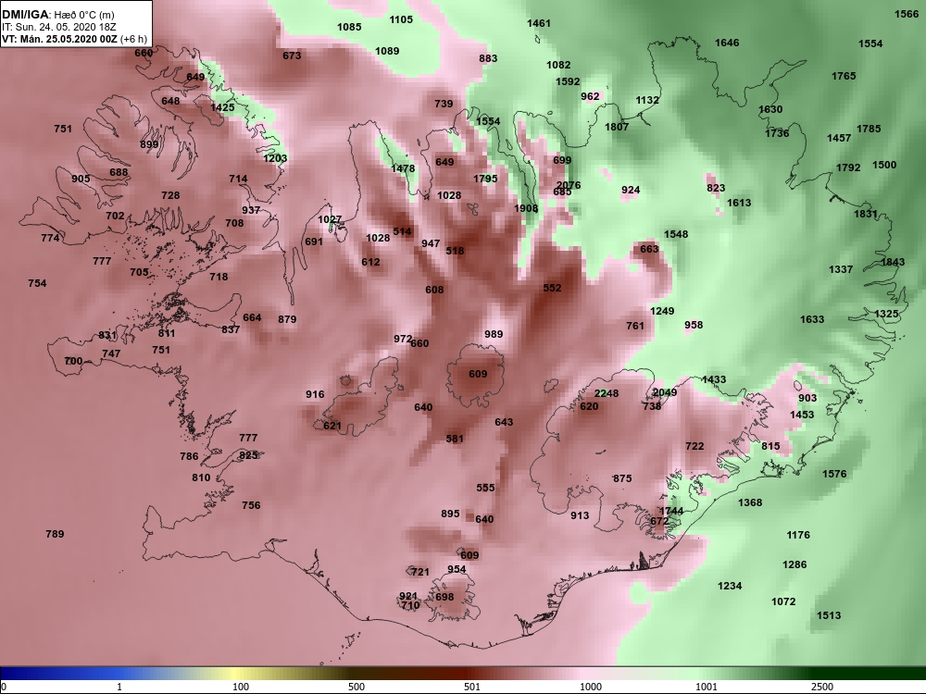Select the IT: Sun. 24. 05. 2020 18Z line
The image size is (926, 694).
[x=59, y=27]
